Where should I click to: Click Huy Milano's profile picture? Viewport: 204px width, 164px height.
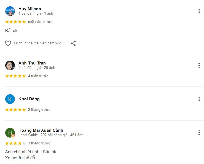coord(10,11)
